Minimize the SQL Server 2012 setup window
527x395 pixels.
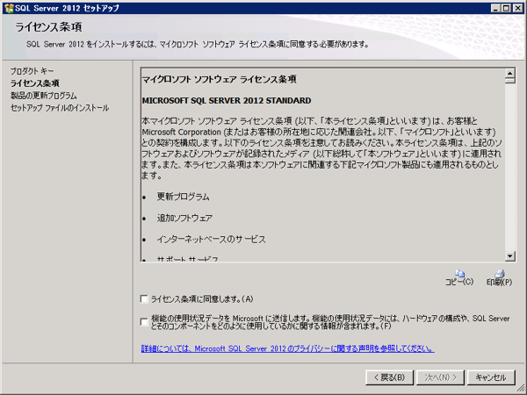(x=495, y=9)
